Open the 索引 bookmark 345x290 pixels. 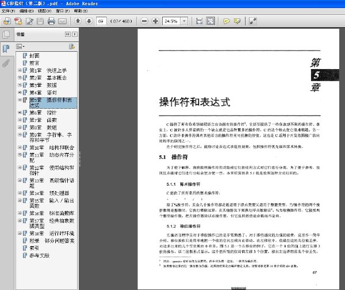(34, 248)
